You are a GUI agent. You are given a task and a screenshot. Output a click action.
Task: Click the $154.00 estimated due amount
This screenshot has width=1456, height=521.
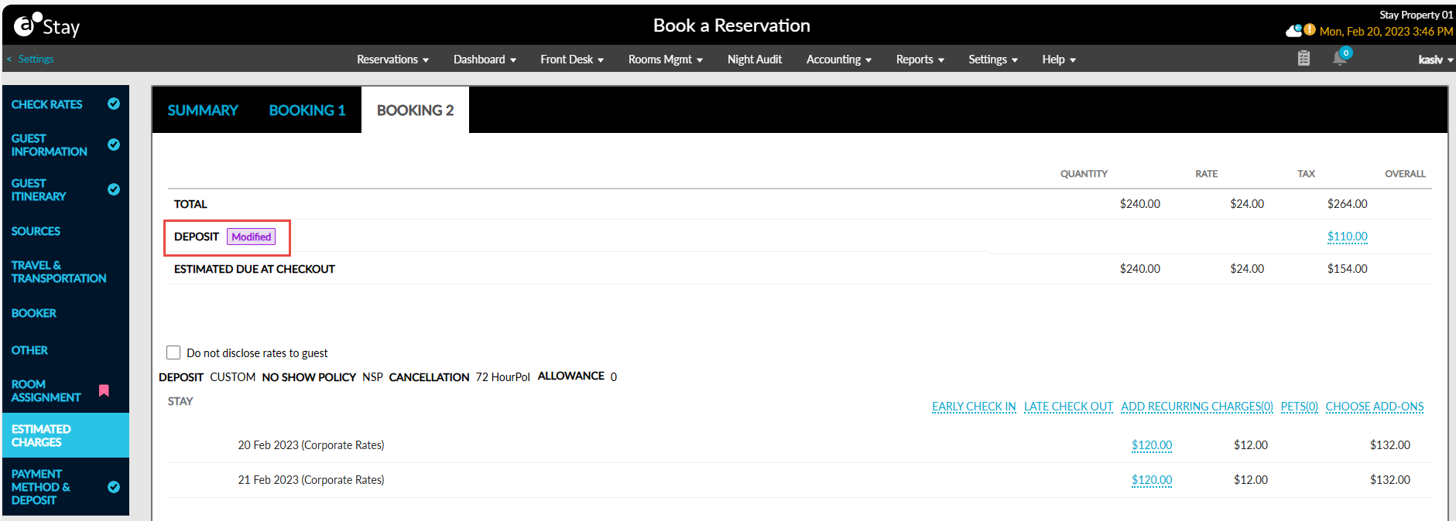(1347, 269)
